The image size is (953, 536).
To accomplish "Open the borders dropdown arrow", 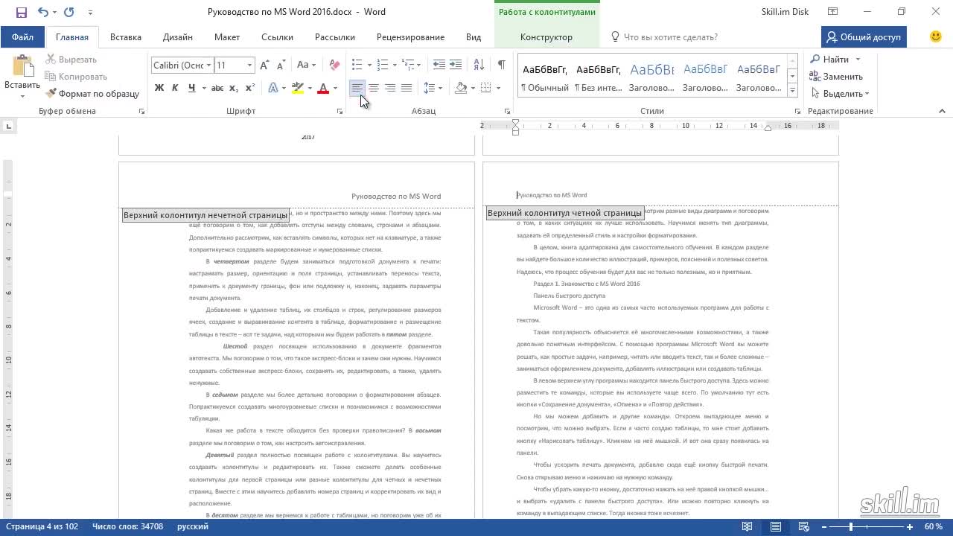I will pyautogui.click(x=499, y=88).
